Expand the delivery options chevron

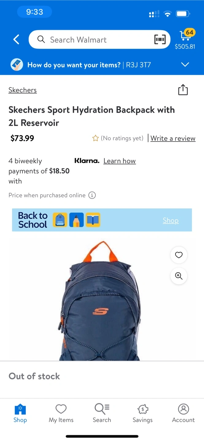point(185,64)
